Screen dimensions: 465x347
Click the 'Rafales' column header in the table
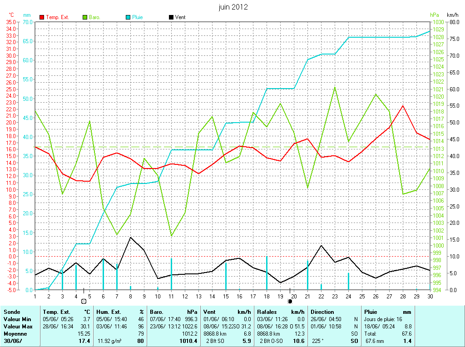point(267,312)
